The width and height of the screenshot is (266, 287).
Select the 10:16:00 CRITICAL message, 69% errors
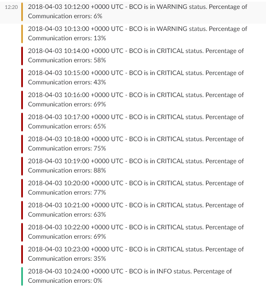tap(136, 100)
